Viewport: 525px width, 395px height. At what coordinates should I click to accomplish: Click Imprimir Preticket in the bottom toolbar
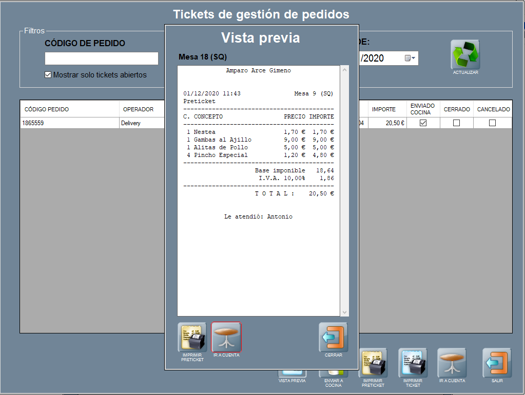[373, 363]
